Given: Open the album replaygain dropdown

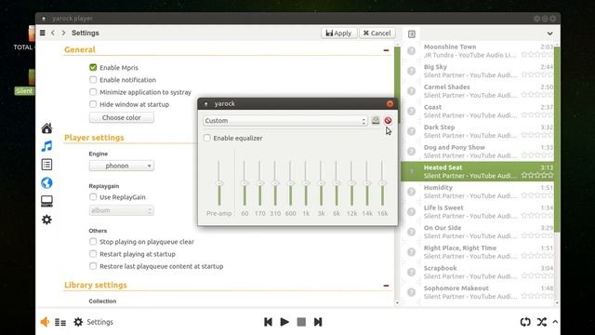Looking at the screenshot, I should (122, 210).
